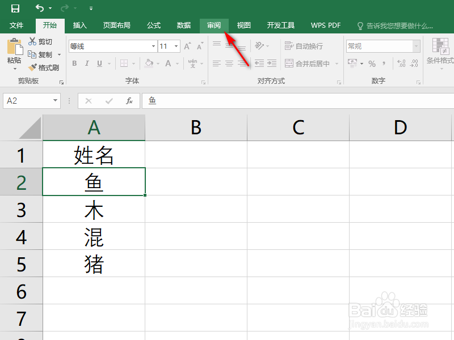
Task: Toggle underline formatting
Action: (98, 63)
